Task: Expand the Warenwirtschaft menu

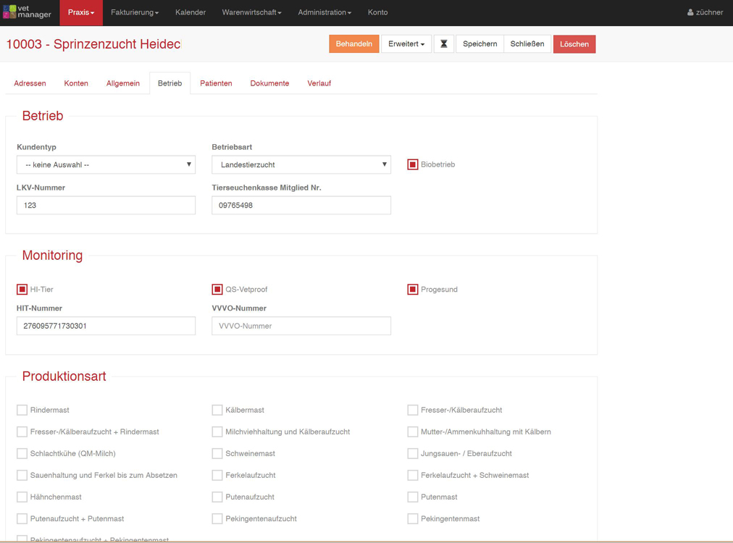Action: (251, 12)
